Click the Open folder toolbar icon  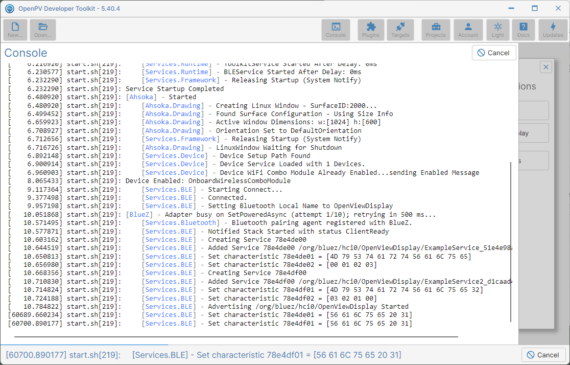point(43,30)
